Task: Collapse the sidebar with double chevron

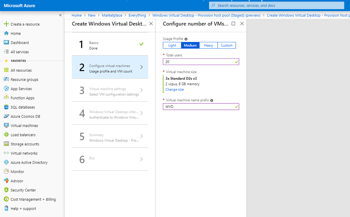Action: (x=60, y=15)
